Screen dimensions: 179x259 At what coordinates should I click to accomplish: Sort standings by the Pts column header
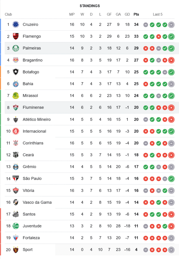[136, 15]
